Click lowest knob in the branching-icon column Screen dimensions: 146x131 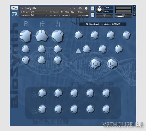coord(58,60)
